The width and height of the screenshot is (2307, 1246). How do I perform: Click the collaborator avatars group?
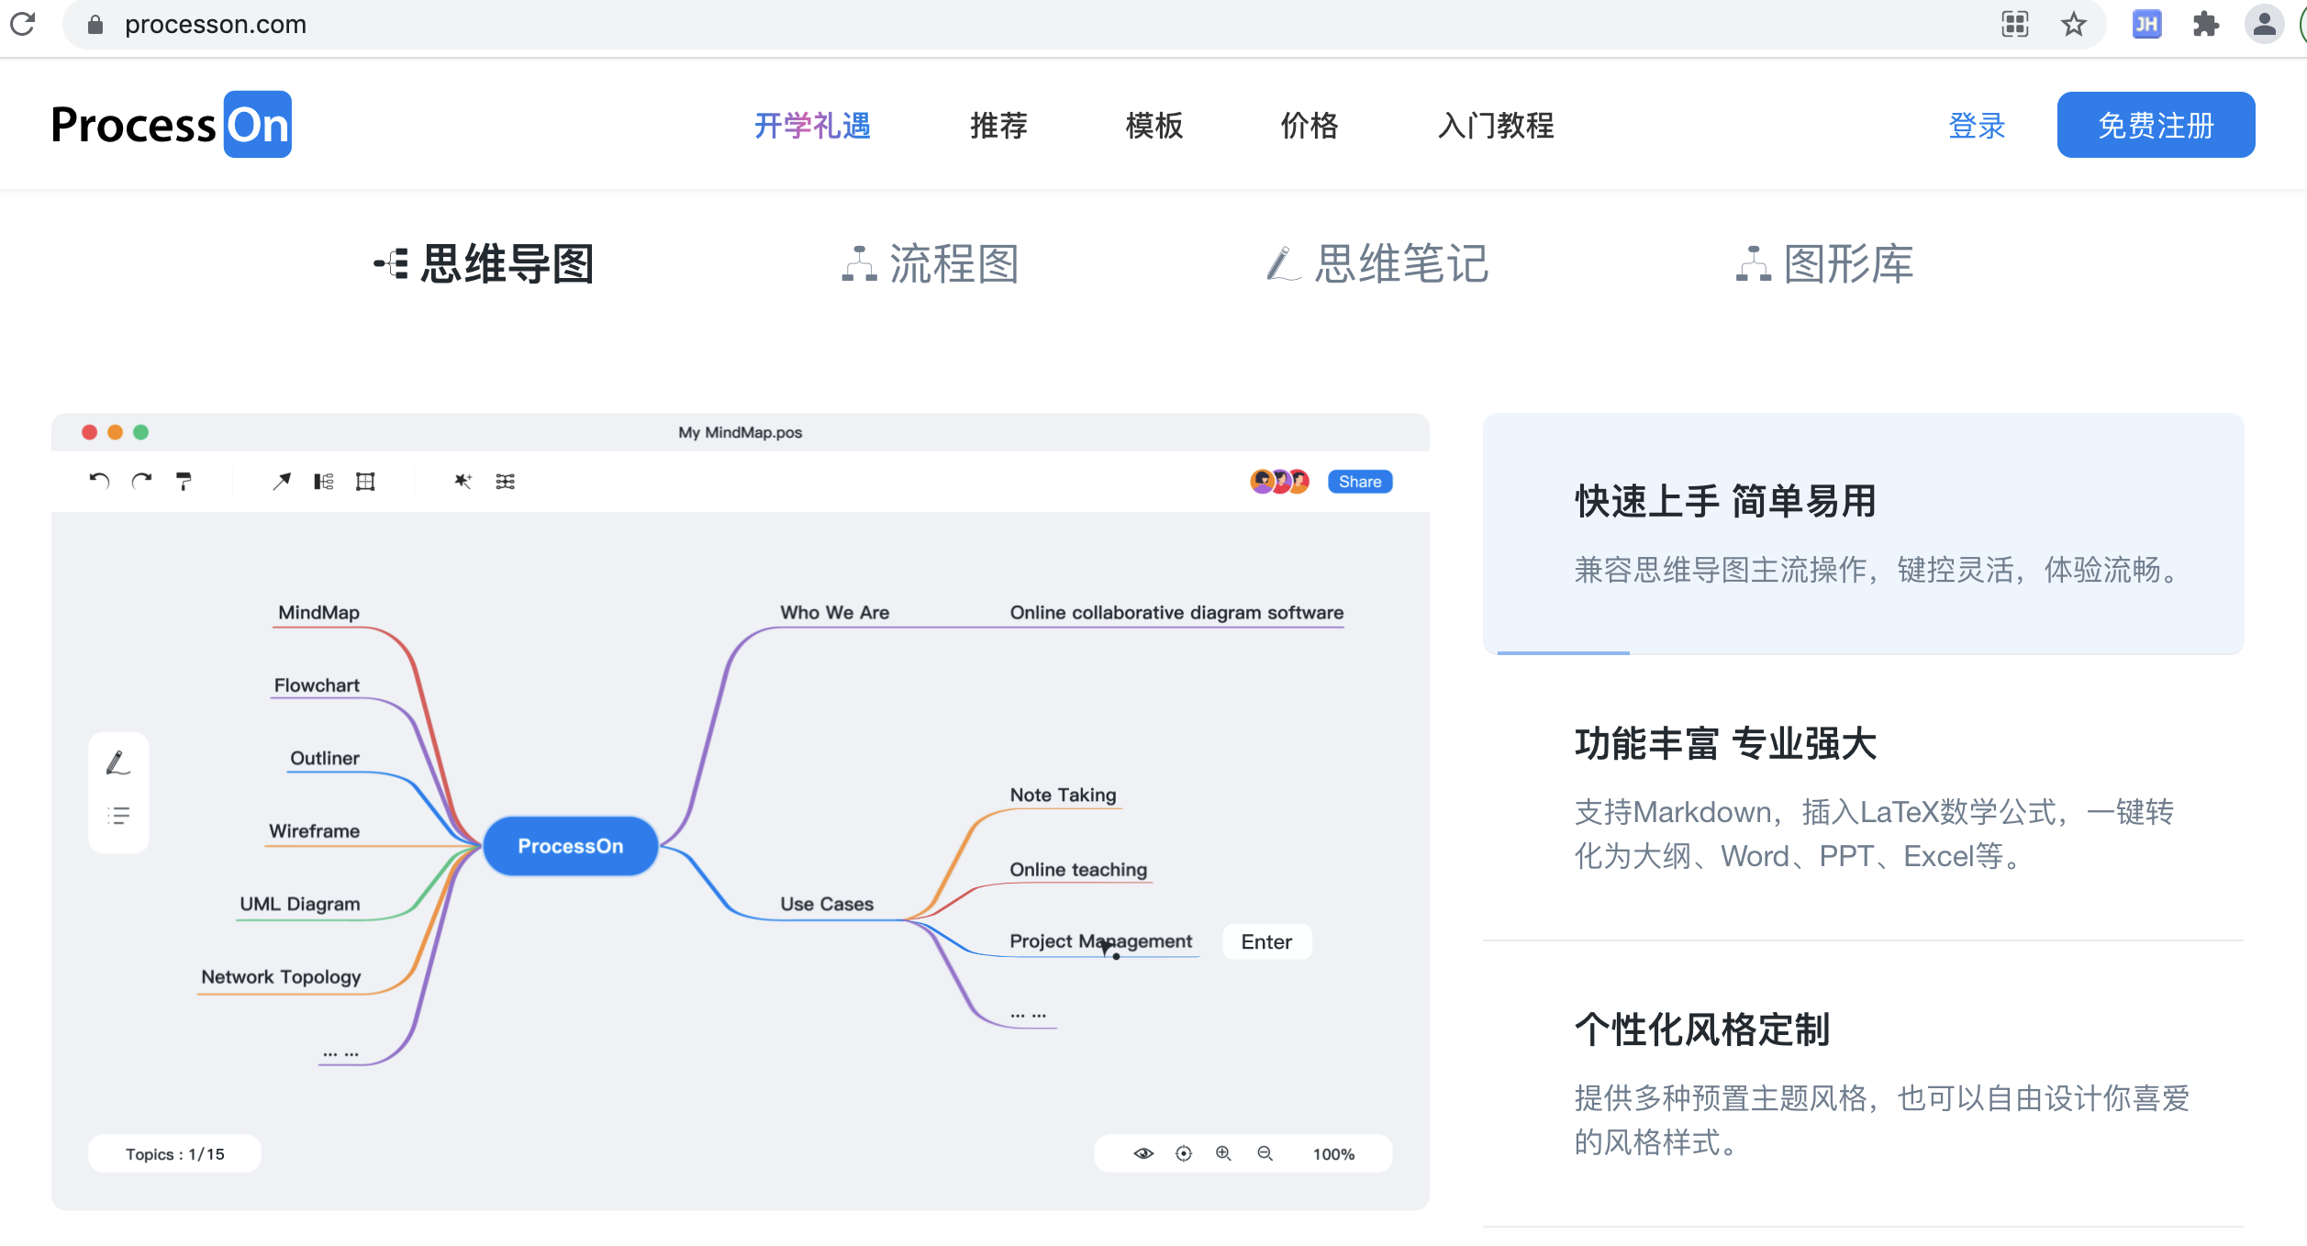coord(1279,481)
